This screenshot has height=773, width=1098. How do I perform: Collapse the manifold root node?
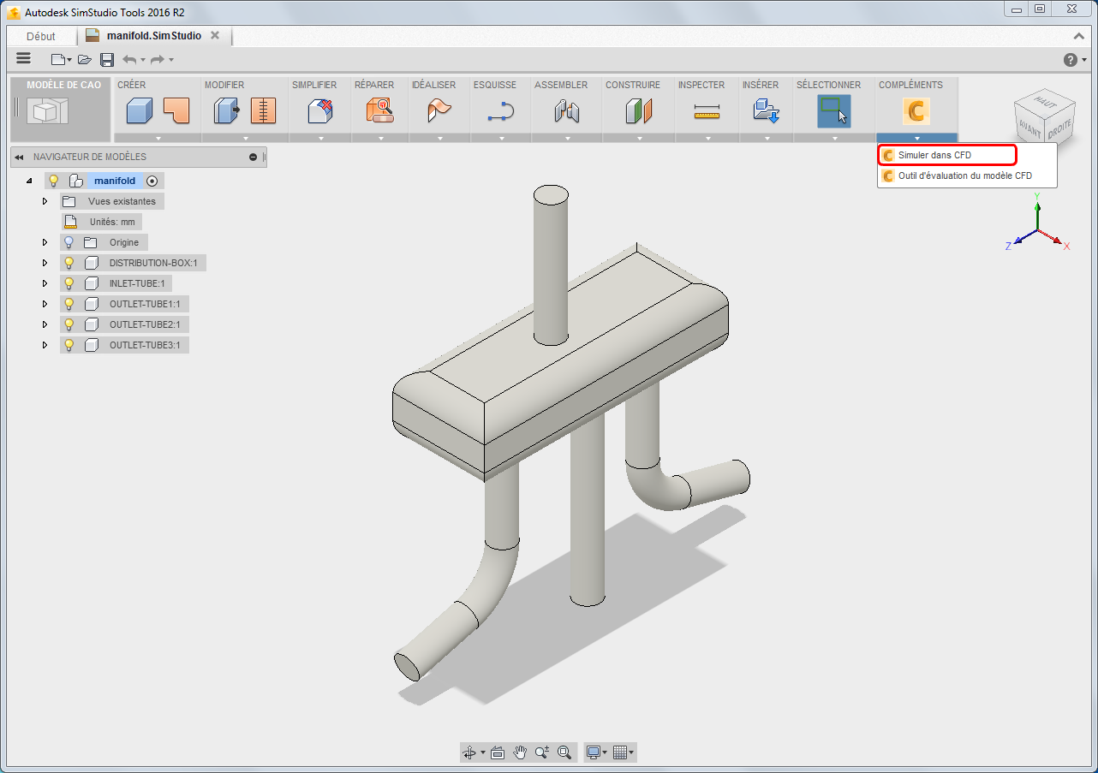click(29, 181)
